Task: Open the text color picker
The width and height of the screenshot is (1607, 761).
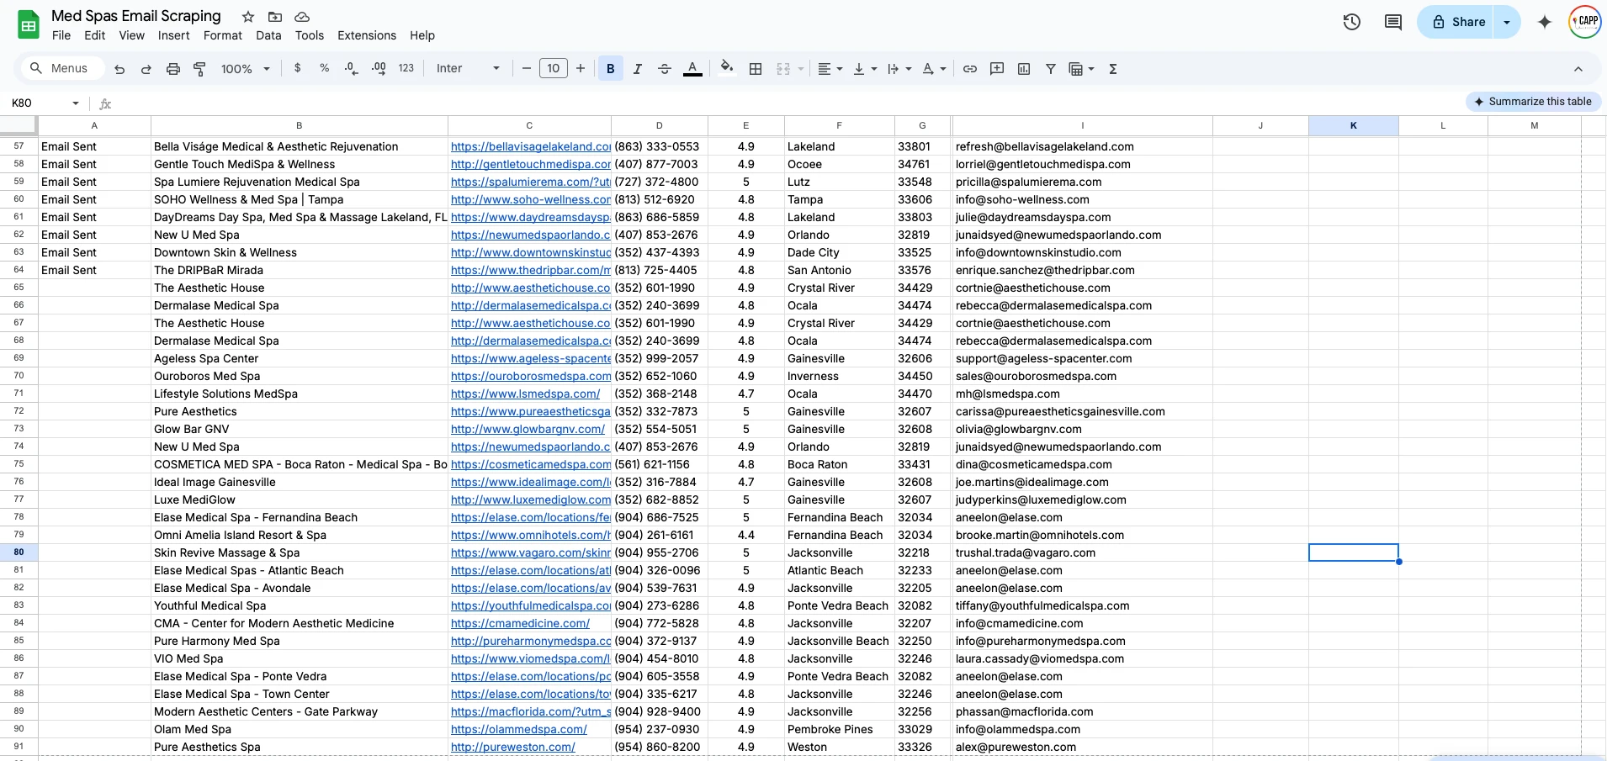Action: click(692, 69)
